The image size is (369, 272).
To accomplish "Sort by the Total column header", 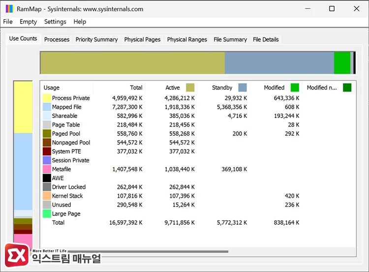I will tap(120, 88).
